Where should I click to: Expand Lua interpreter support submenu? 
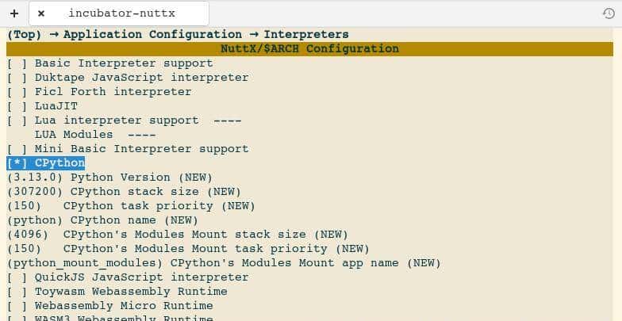point(116,120)
